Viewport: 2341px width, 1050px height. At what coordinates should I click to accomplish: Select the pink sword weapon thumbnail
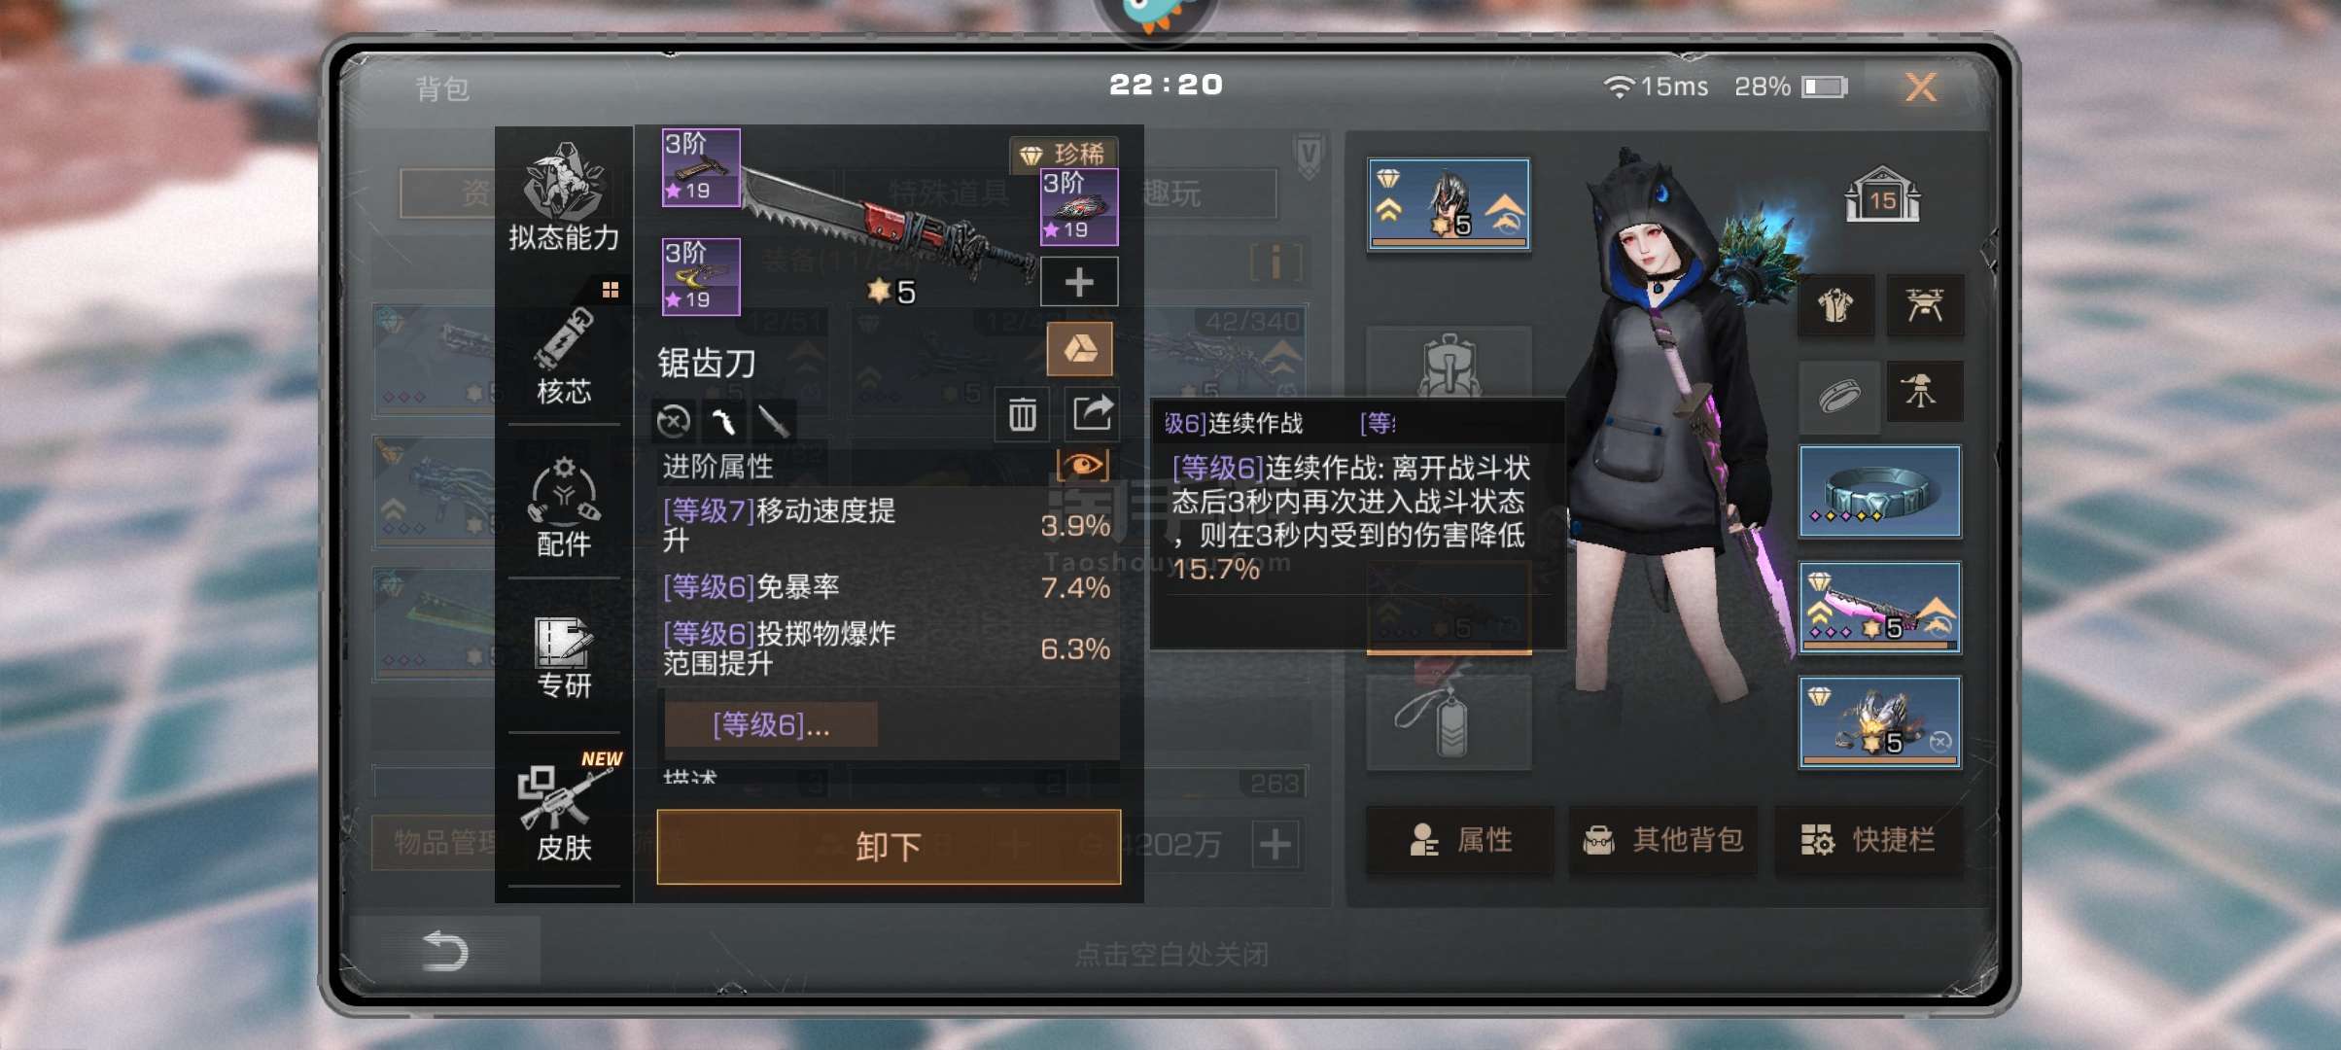click(x=1879, y=608)
